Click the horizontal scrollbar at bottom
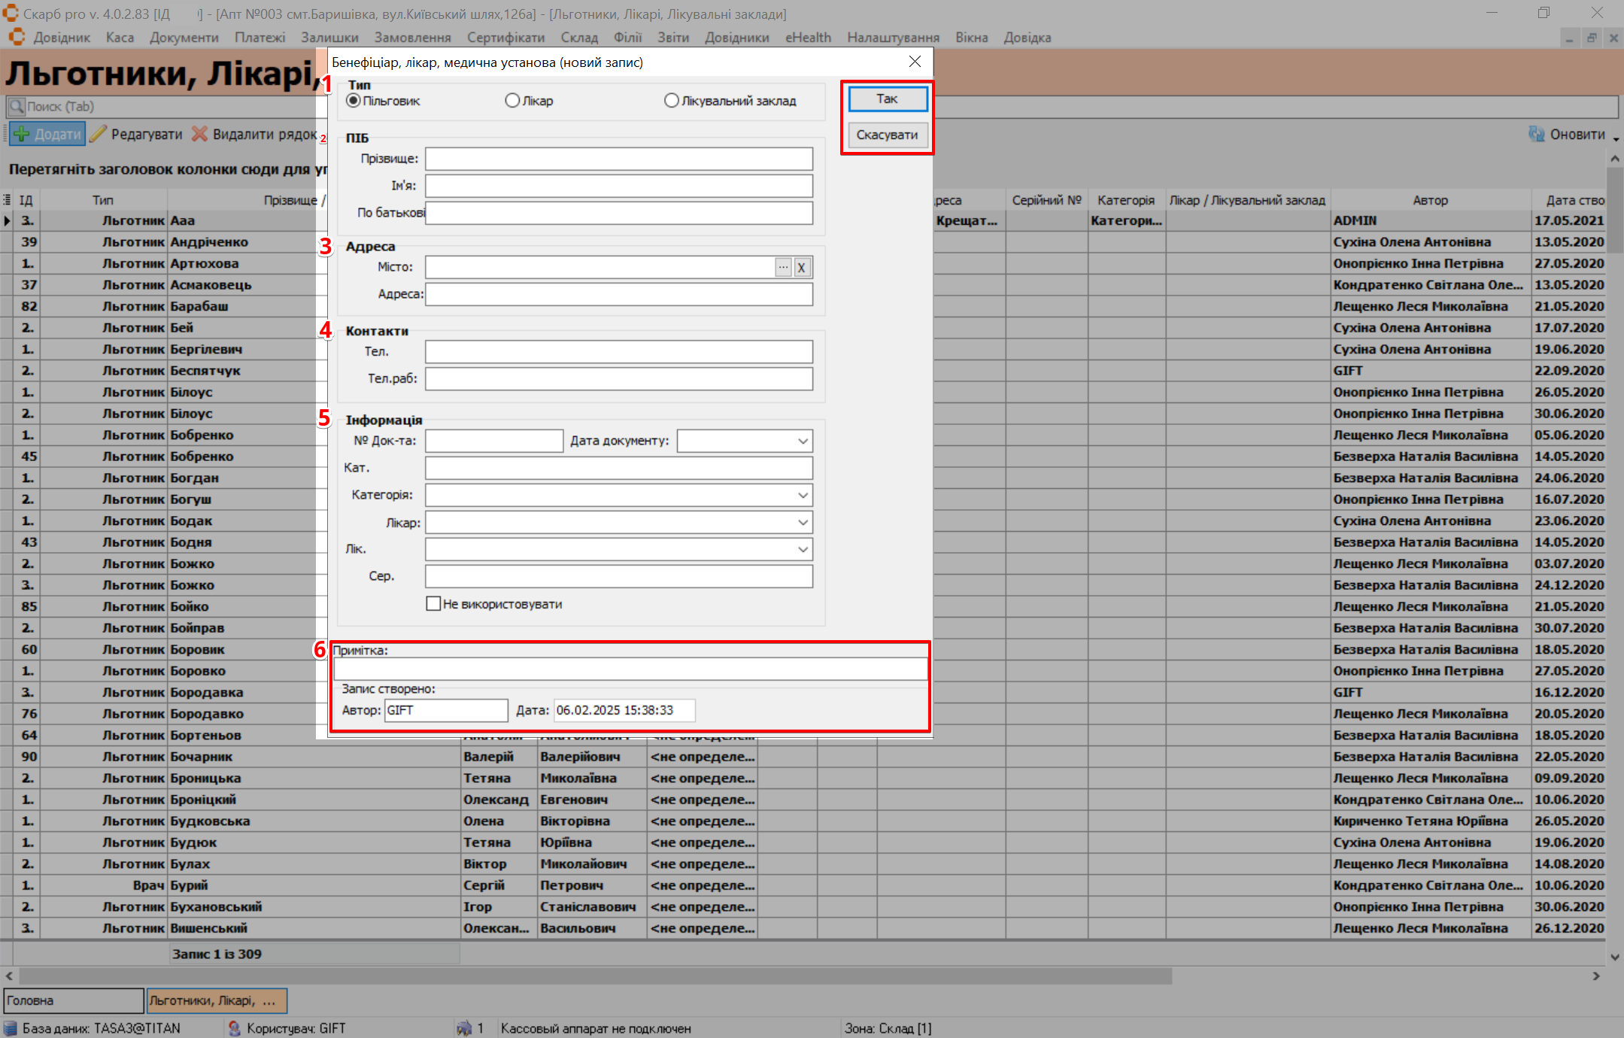This screenshot has height=1038, width=1624. 594,976
